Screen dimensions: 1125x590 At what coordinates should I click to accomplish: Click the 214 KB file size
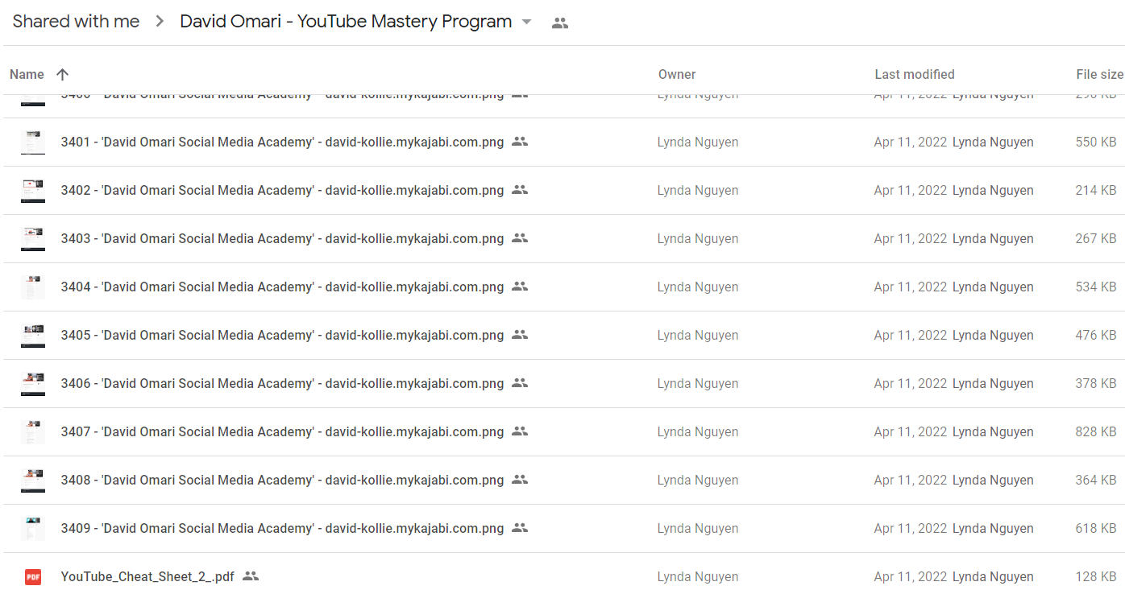point(1096,190)
